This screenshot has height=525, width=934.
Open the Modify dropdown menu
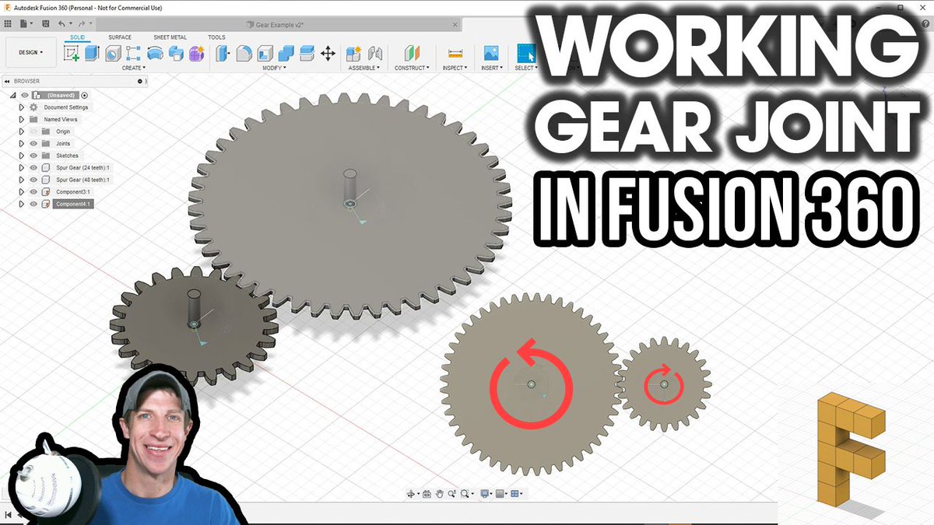[274, 68]
